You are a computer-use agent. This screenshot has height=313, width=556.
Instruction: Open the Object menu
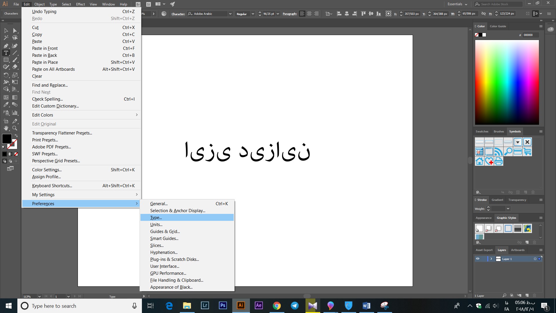click(x=39, y=4)
